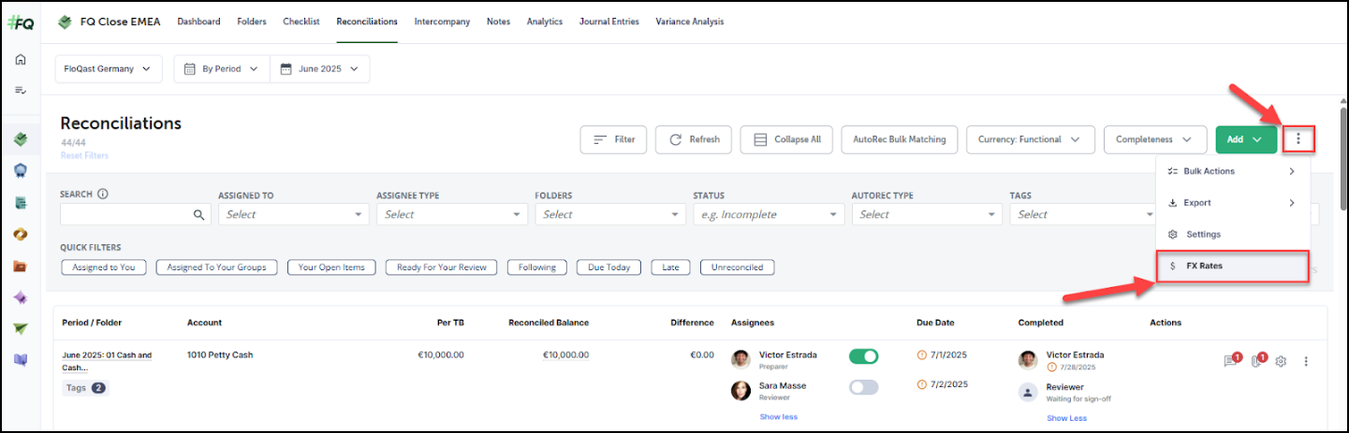Viewport: 1349px width, 433px height.
Task: Click the comments icon on Petty Cash row
Action: coord(1231,361)
